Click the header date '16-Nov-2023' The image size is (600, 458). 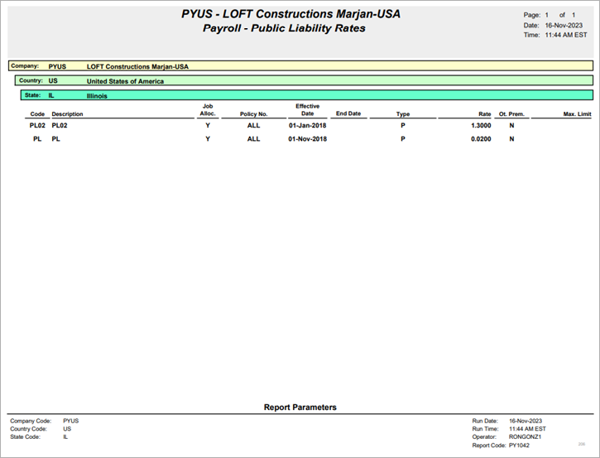(564, 26)
